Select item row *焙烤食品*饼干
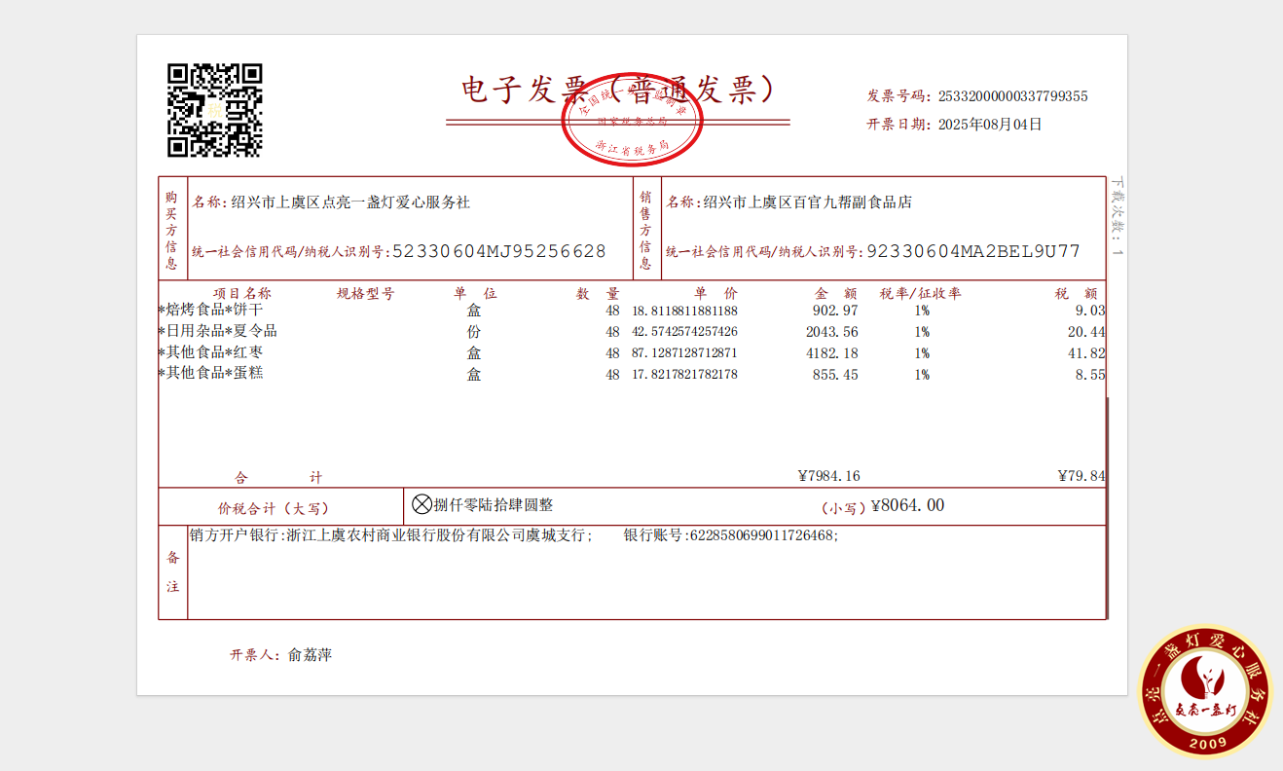Screen dimensions: 1283x771 [632, 311]
